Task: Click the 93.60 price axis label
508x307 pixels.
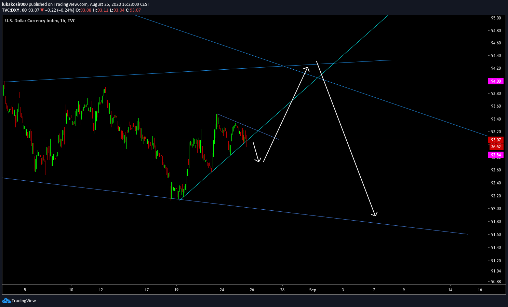Action: (496, 106)
